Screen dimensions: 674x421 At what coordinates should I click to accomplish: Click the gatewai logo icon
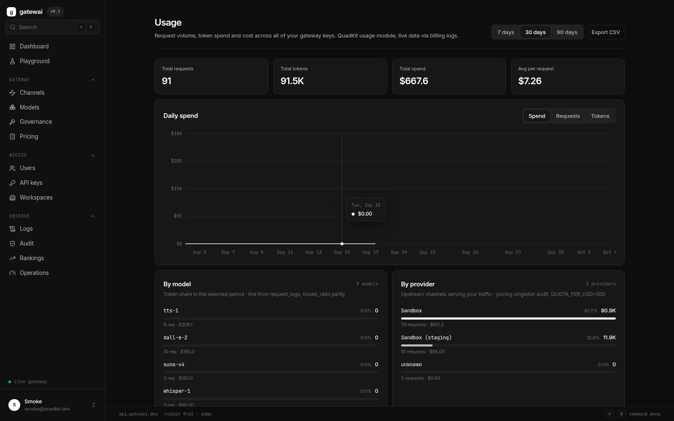(11, 12)
